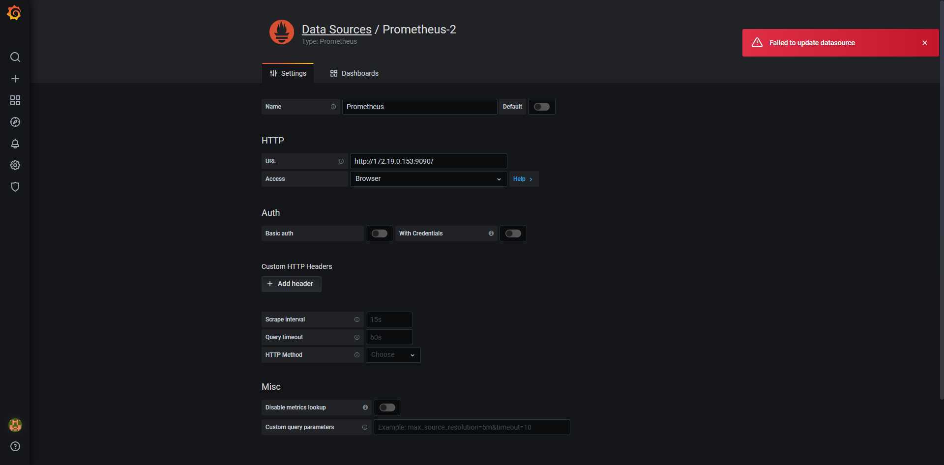Enable the Basic auth switch

(380, 233)
